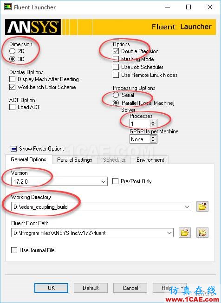This screenshot has width=221, height=303.
Task: Click the Fluent Launcher title bar icon
Action: point(8,7)
